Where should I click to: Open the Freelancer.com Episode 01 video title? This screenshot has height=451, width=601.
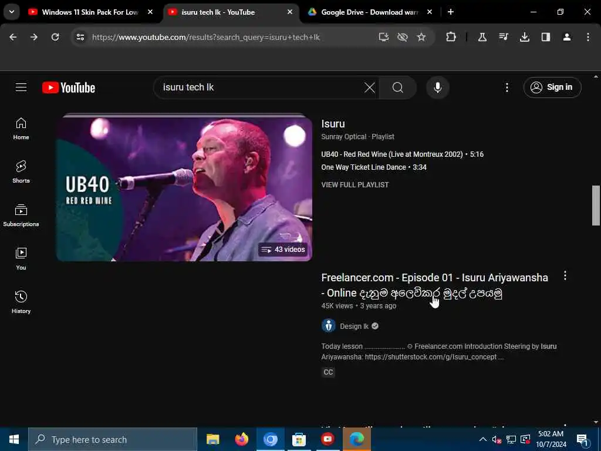(x=435, y=285)
